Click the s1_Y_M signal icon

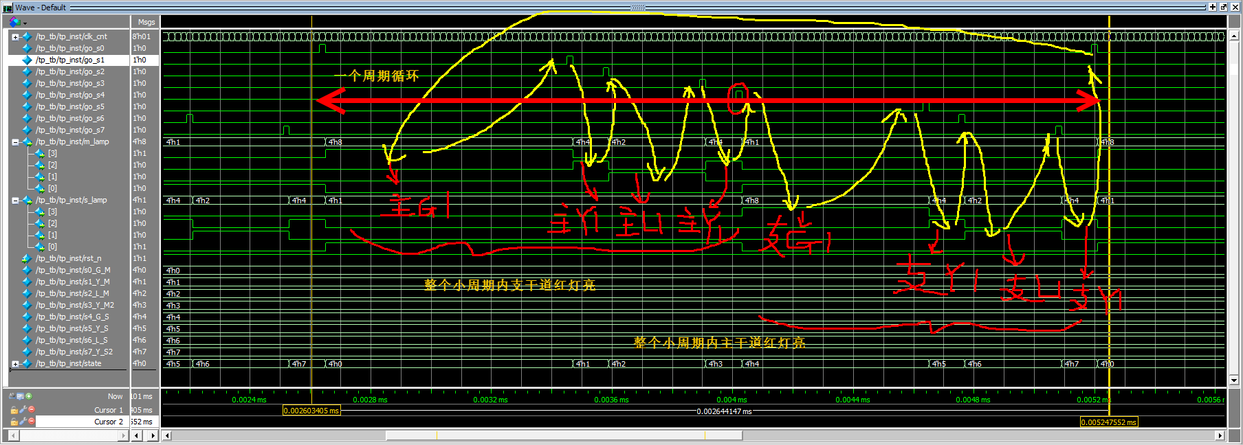27,282
